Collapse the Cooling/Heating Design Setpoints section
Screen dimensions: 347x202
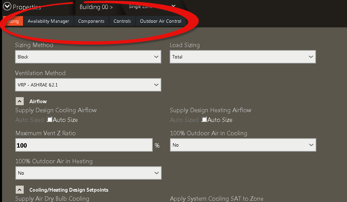pyautogui.click(x=19, y=190)
